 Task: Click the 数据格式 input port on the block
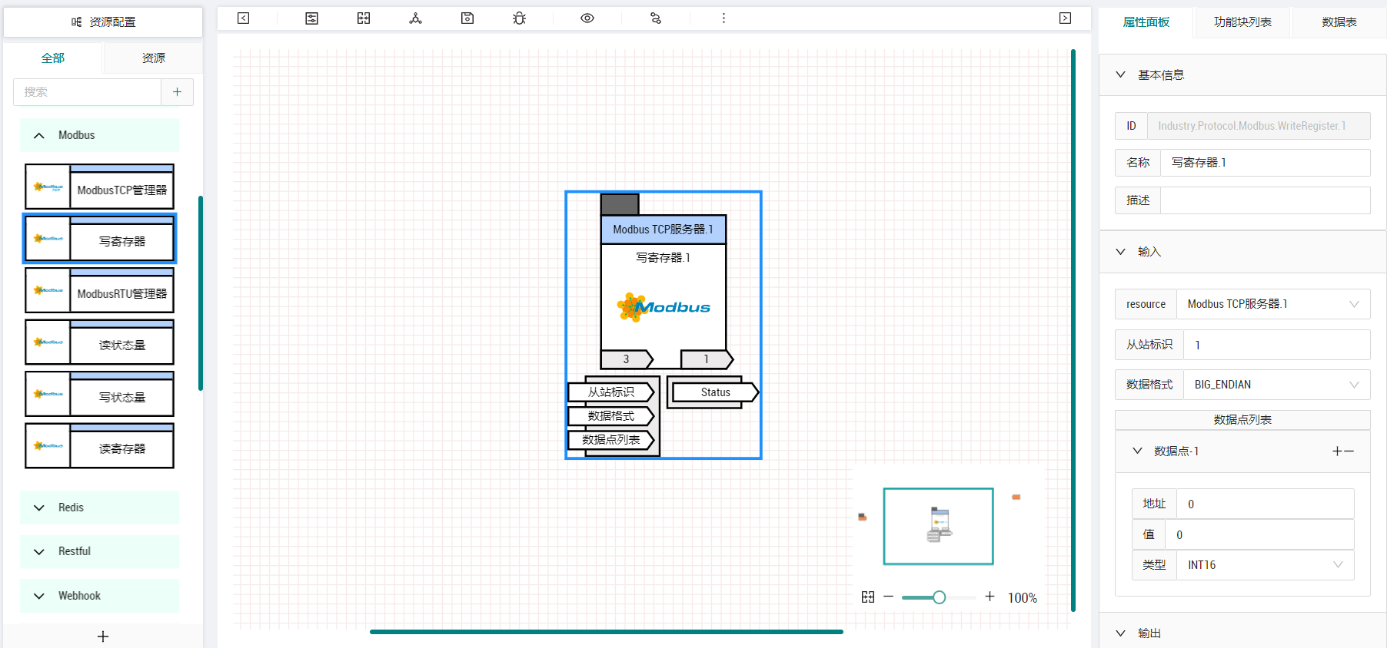pos(611,416)
